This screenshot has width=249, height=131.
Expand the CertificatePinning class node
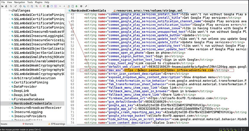pos(9,82)
